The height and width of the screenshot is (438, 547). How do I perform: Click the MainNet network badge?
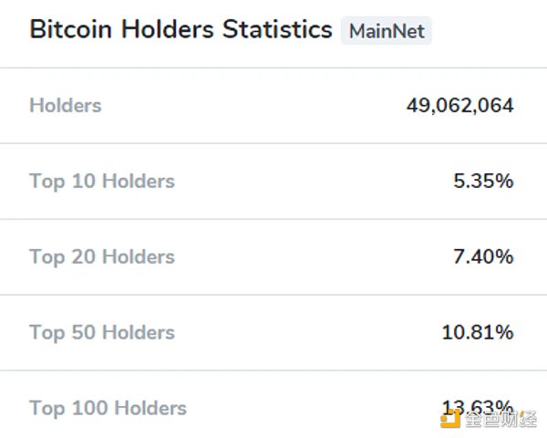tap(387, 31)
